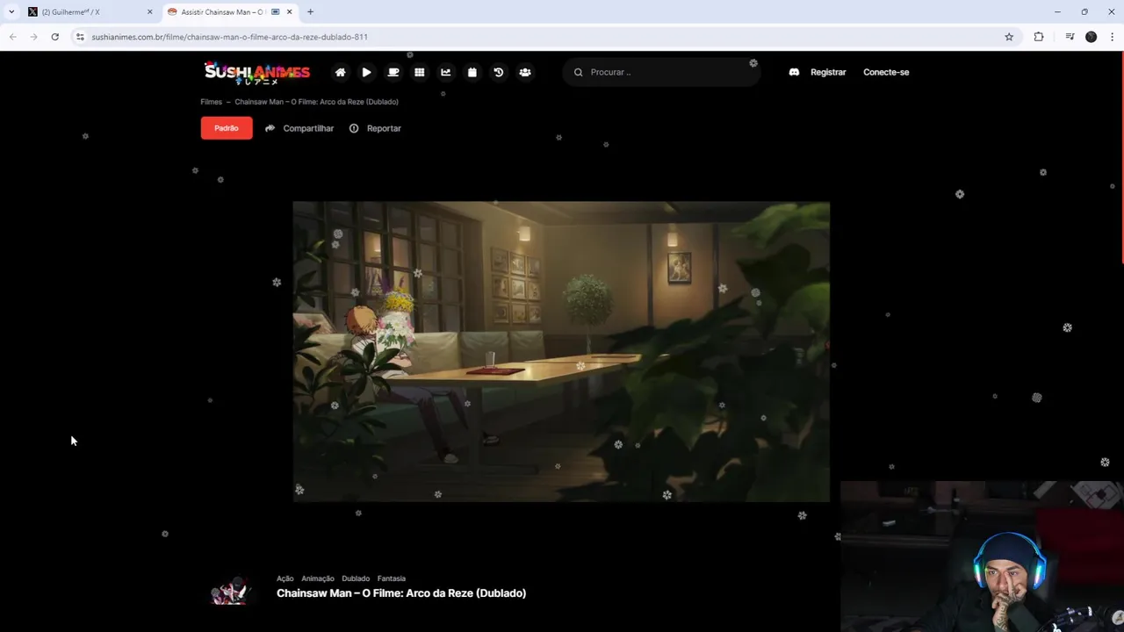Click the title Chainsaw Man – O Filme: Arco da Reze (Dublado)

(x=401, y=593)
